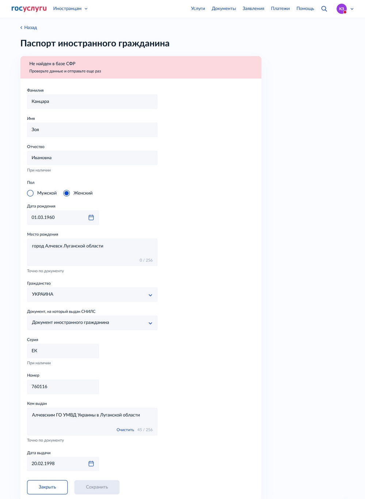365x499 pixels.
Task: Expand the Иностранцам menu chevron
Action: coord(86,9)
